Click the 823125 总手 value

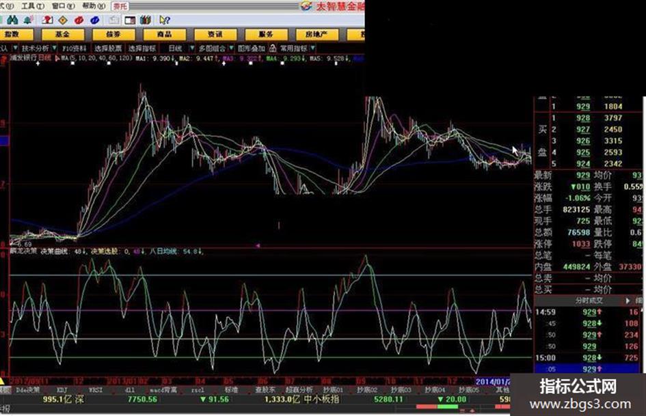[576, 210]
